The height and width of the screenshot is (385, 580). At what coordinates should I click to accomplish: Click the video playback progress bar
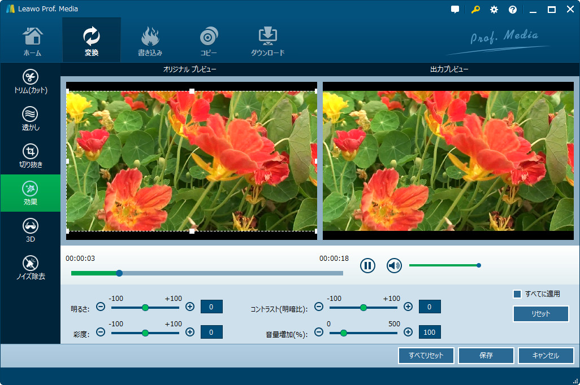pyautogui.click(x=207, y=273)
